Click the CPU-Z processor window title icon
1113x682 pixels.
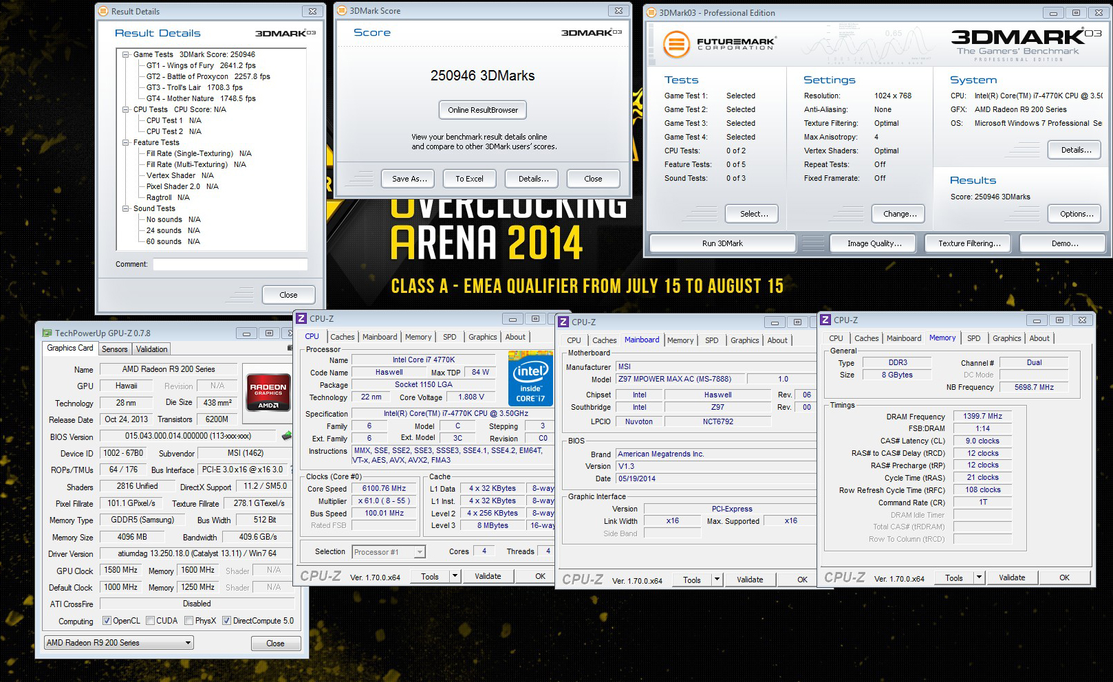coord(301,318)
